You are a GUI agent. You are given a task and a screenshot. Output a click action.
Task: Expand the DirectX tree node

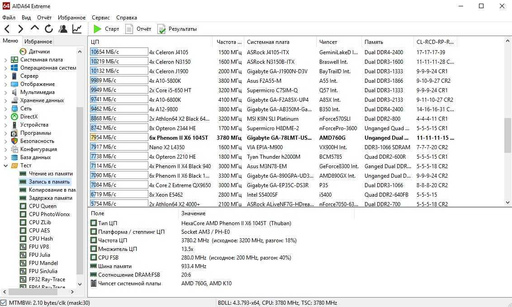5,117
